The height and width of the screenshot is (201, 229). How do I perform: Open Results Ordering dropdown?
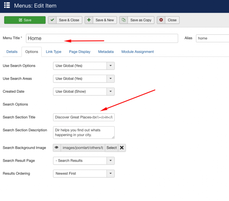coord(84,174)
